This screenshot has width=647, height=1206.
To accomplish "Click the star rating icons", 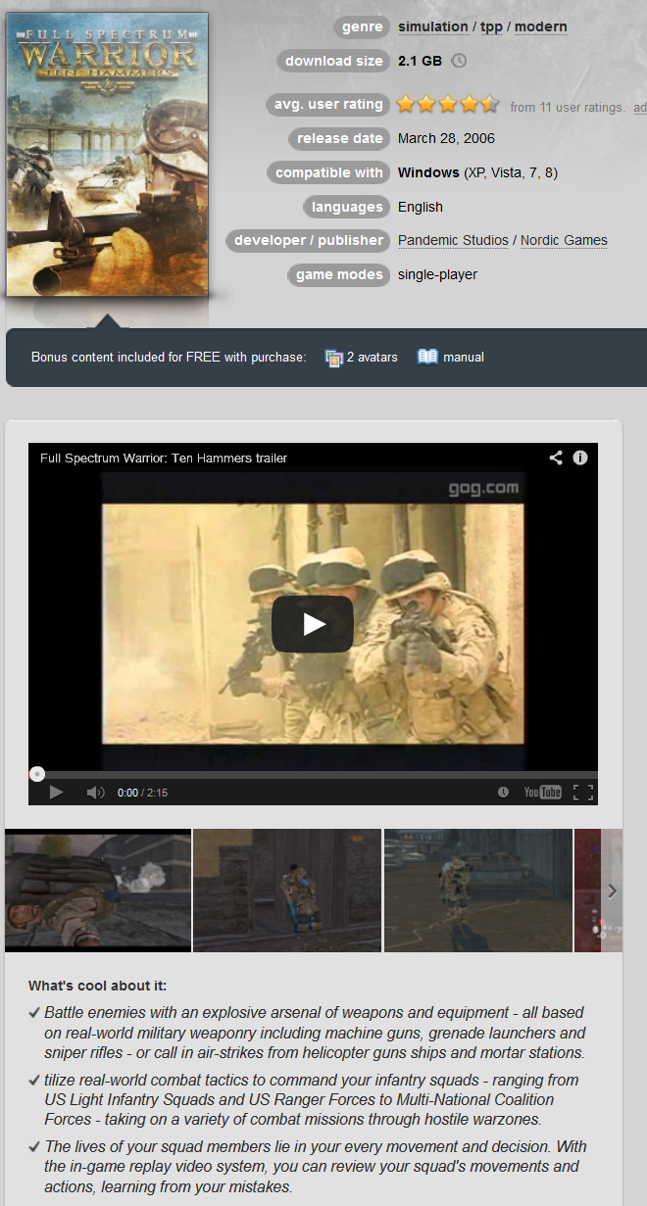I will tap(448, 104).
